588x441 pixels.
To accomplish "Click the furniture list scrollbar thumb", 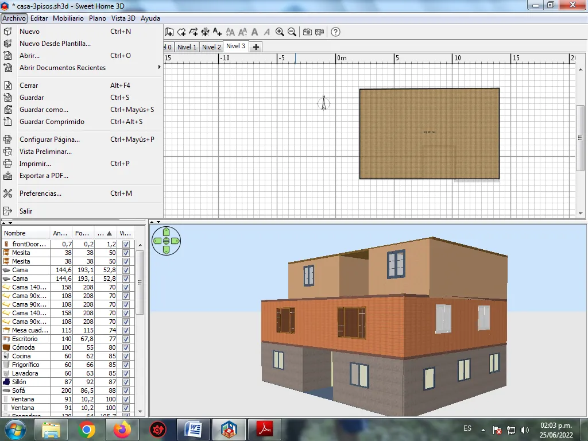I will [140, 283].
